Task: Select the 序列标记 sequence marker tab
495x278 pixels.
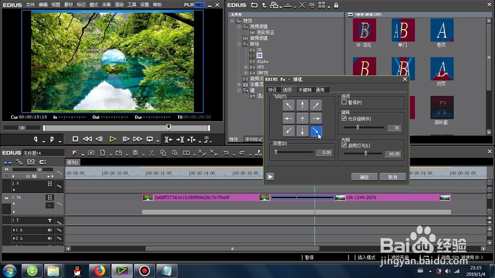Action: [253, 139]
